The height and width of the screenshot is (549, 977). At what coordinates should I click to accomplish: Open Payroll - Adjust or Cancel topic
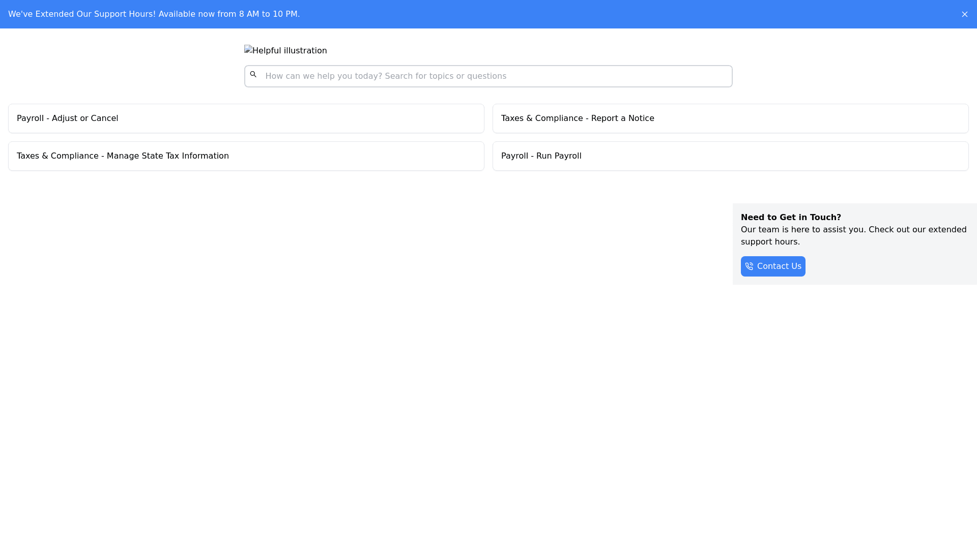click(68, 118)
